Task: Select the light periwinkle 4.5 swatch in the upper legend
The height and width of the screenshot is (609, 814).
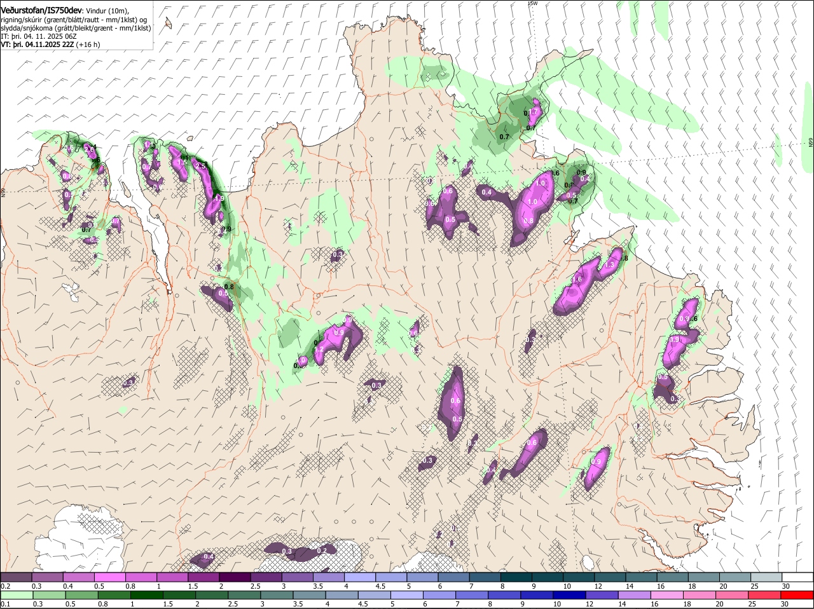Action: [x=391, y=577]
